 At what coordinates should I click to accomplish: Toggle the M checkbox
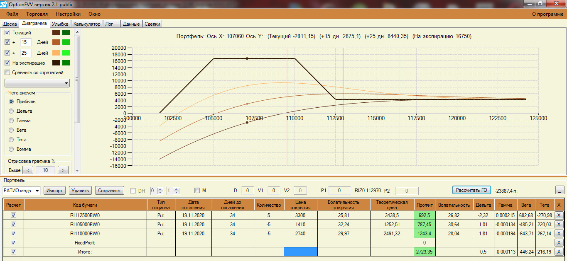(x=197, y=191)
